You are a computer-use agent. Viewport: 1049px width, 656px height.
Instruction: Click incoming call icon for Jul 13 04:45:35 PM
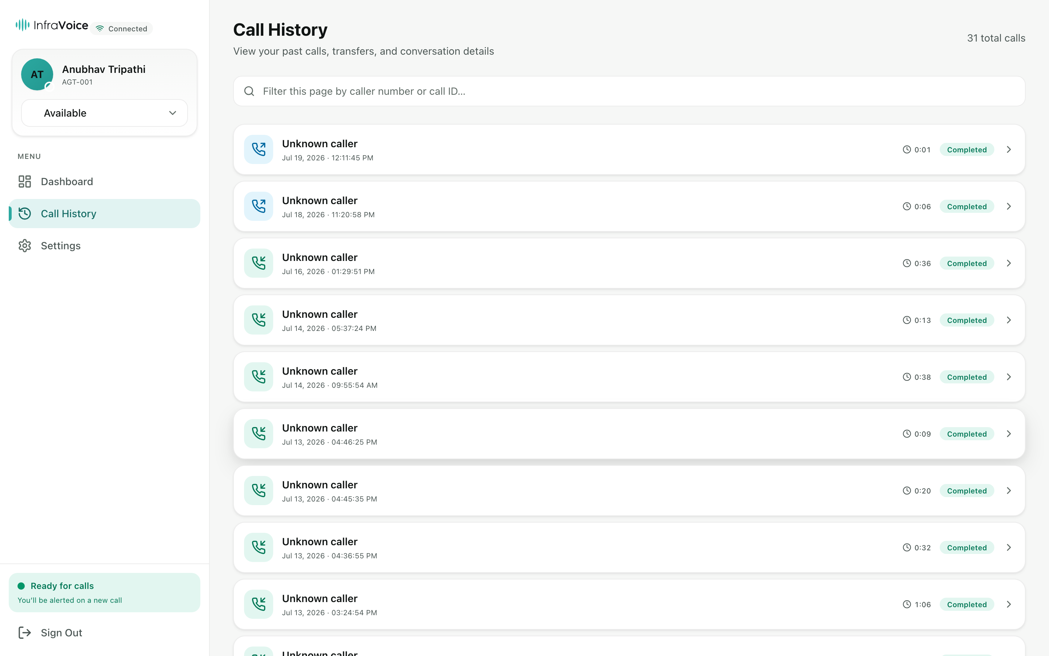(259, 490)
